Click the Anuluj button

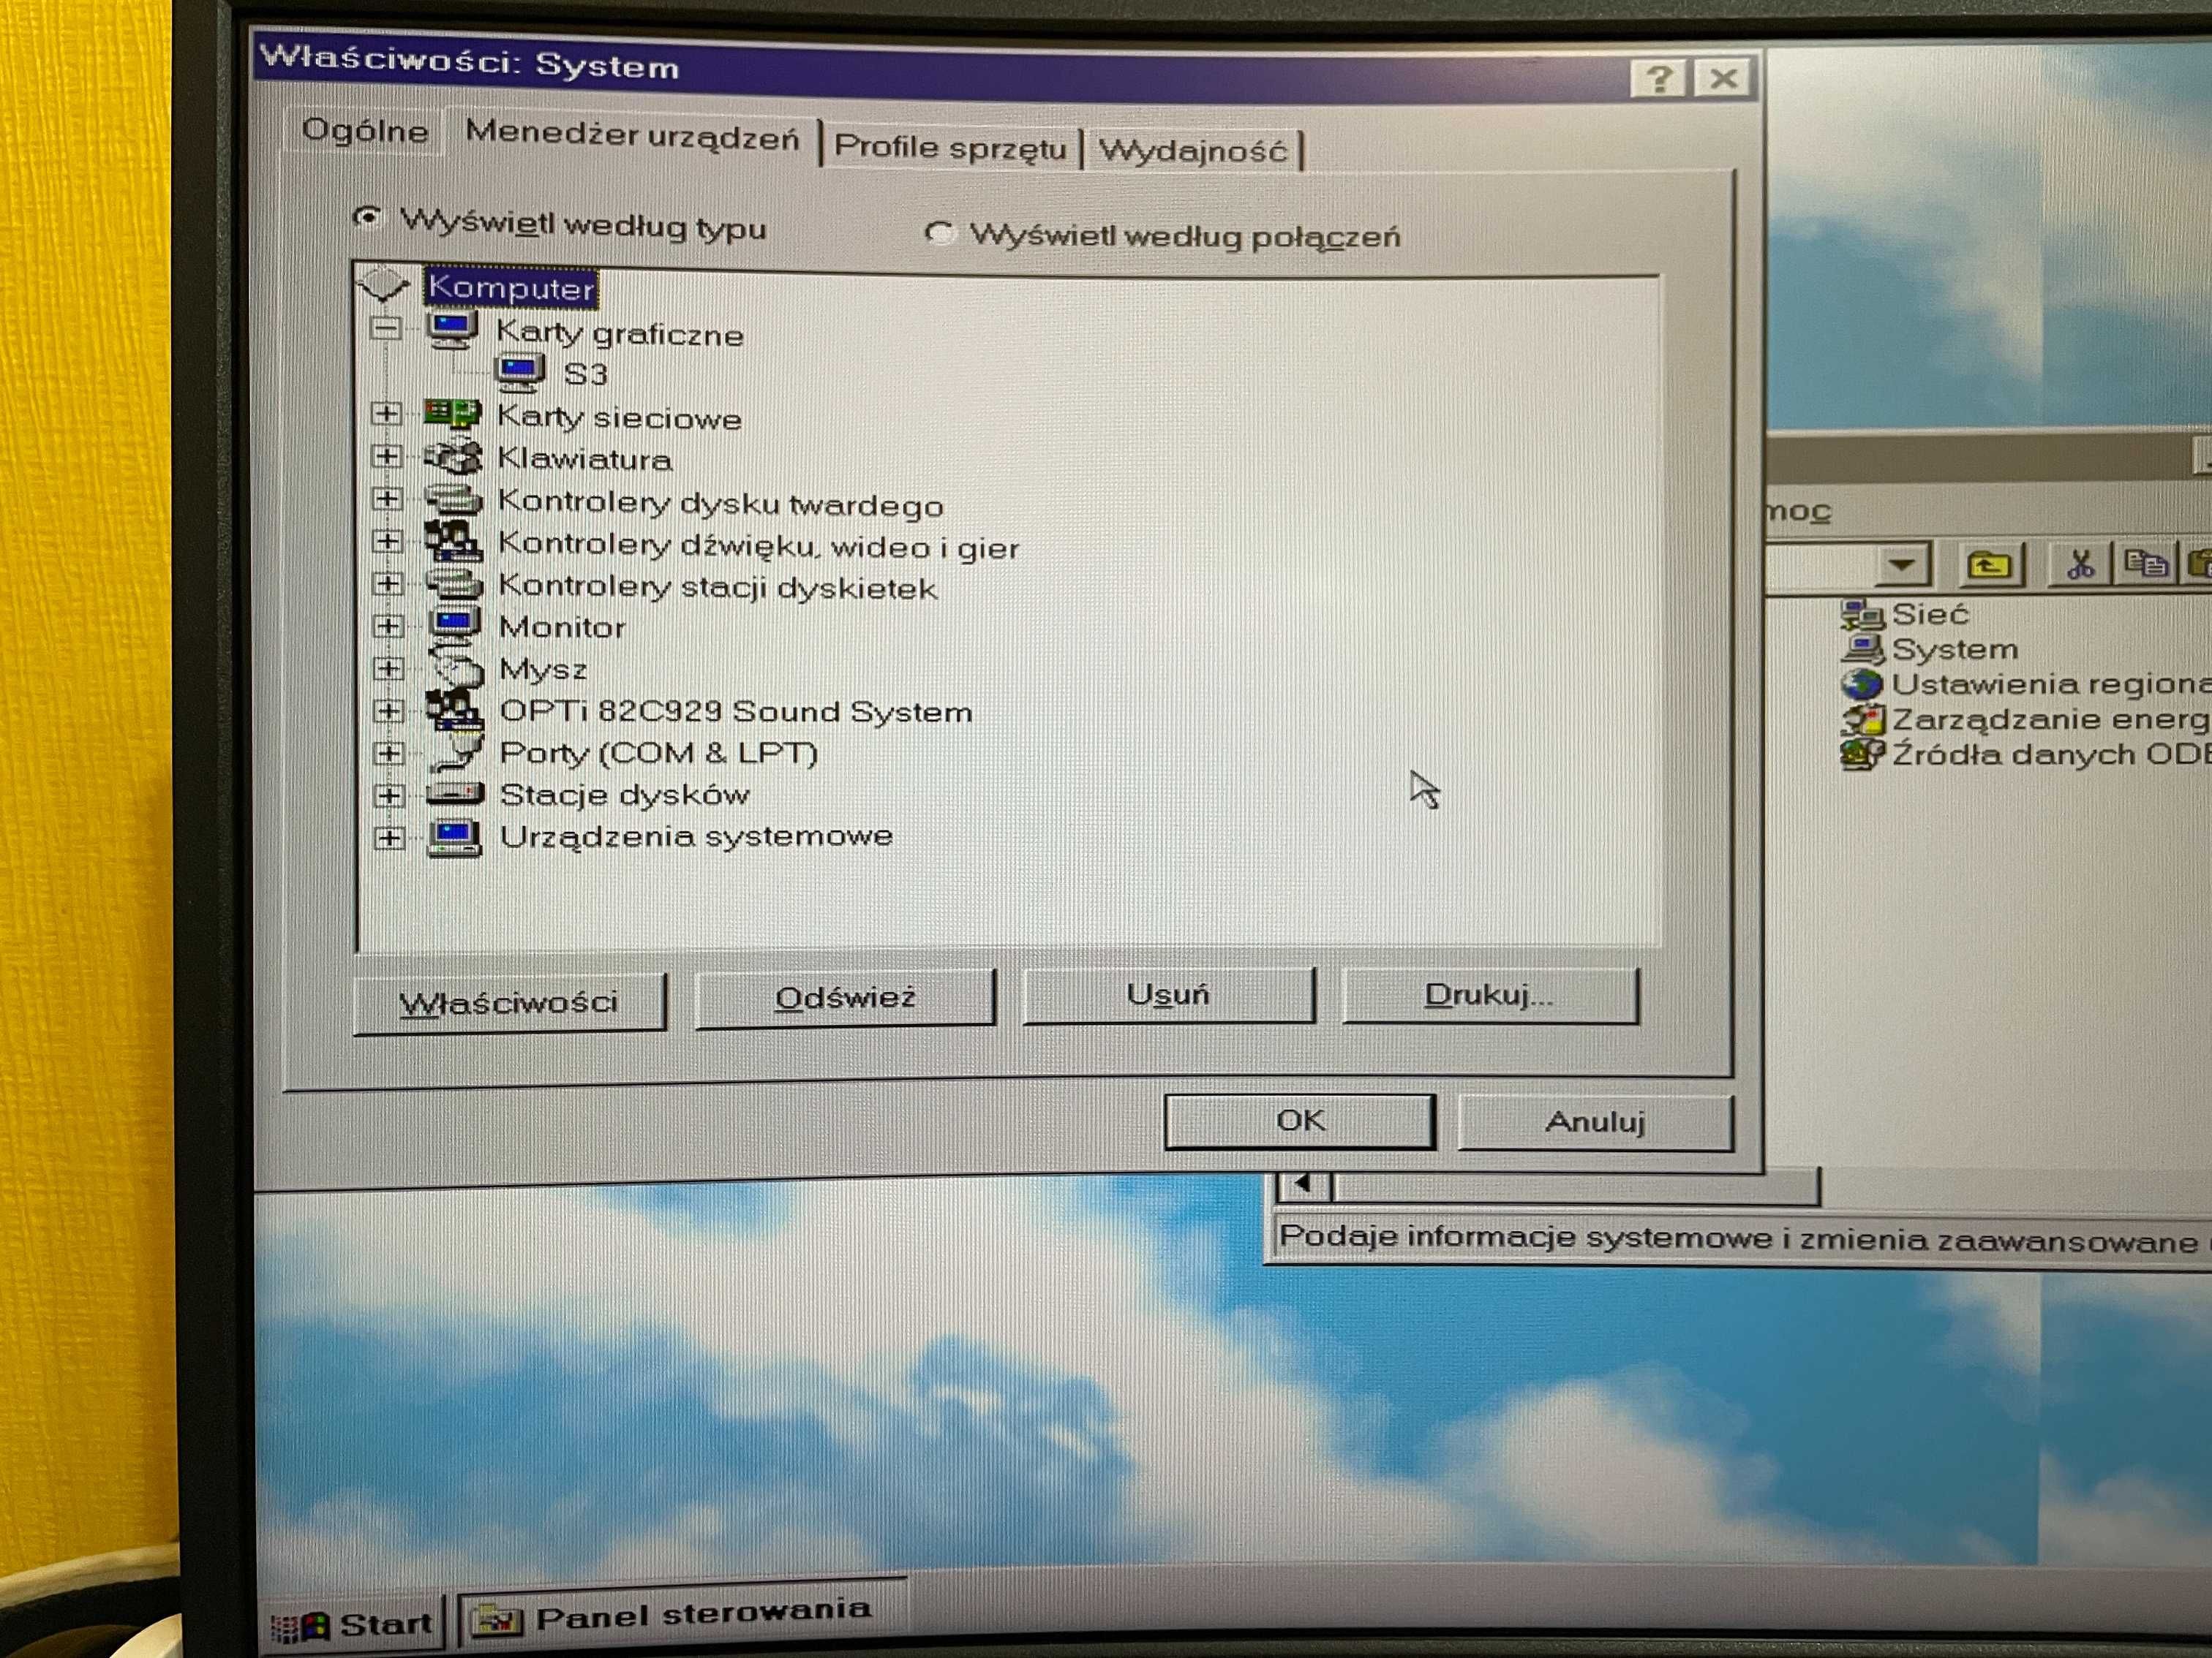click(1595, 1121)
